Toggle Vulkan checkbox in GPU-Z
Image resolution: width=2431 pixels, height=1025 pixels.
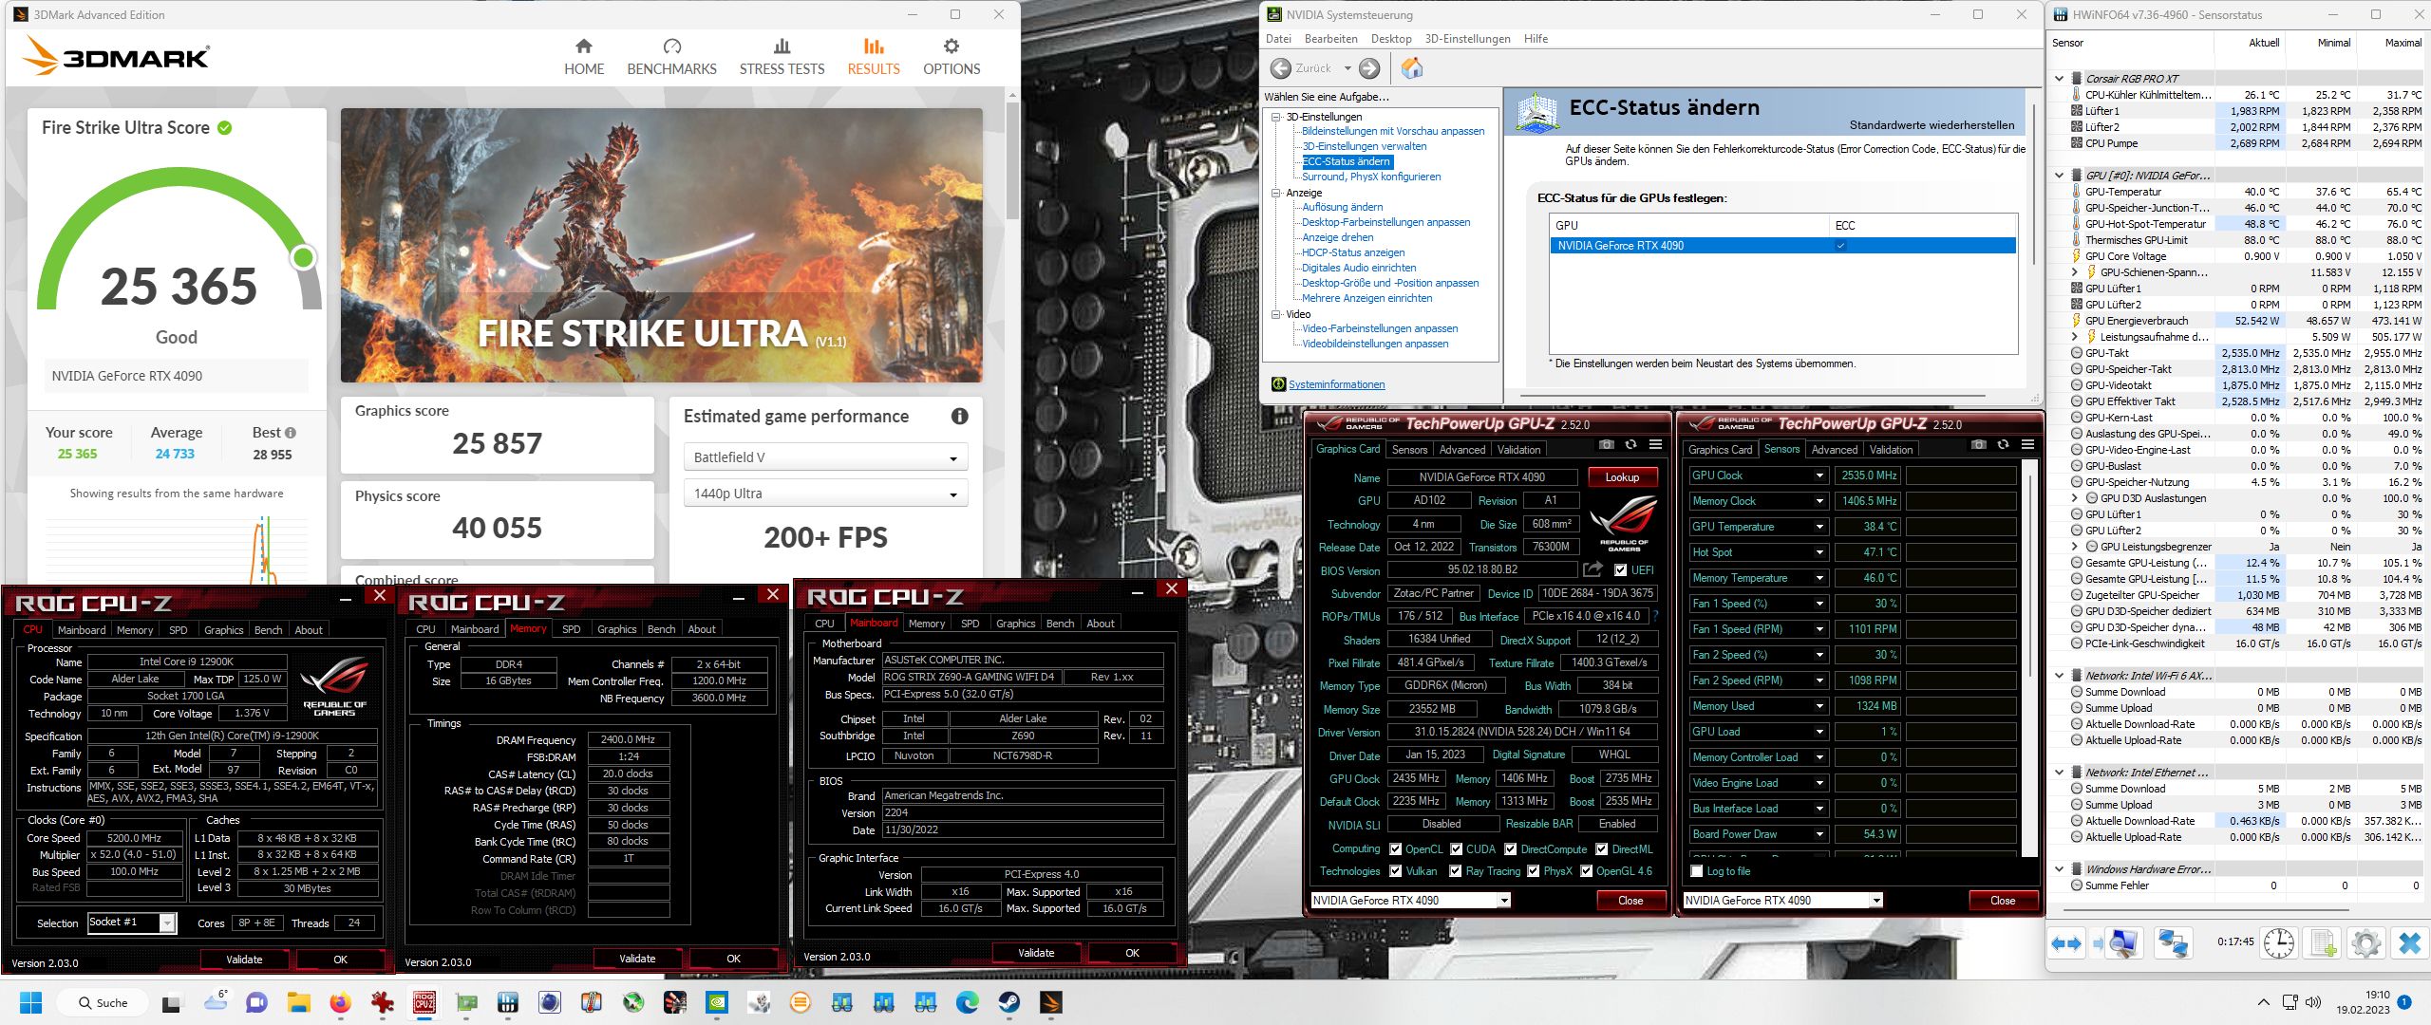1395,871
